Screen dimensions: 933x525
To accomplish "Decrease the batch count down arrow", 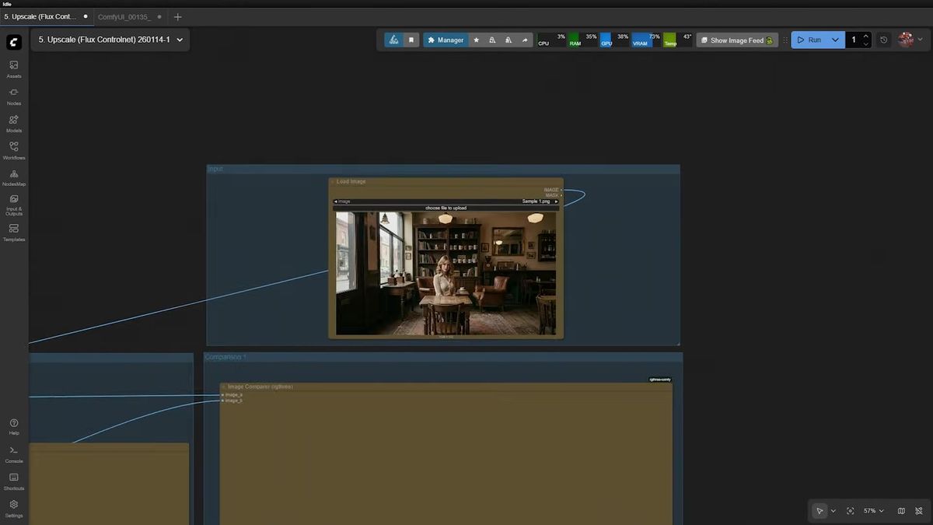I will click(866, 44).
